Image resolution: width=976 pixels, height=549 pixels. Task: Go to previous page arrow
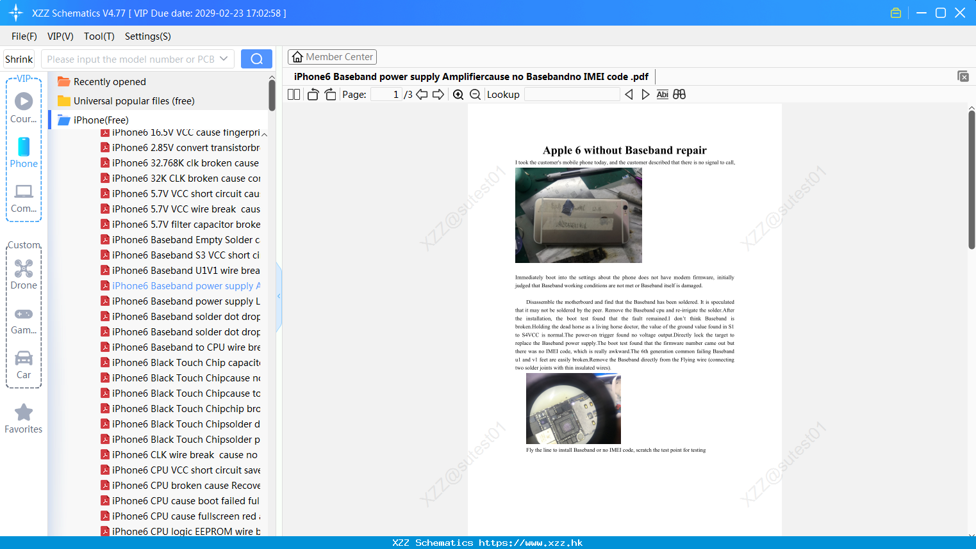[422, 95]
